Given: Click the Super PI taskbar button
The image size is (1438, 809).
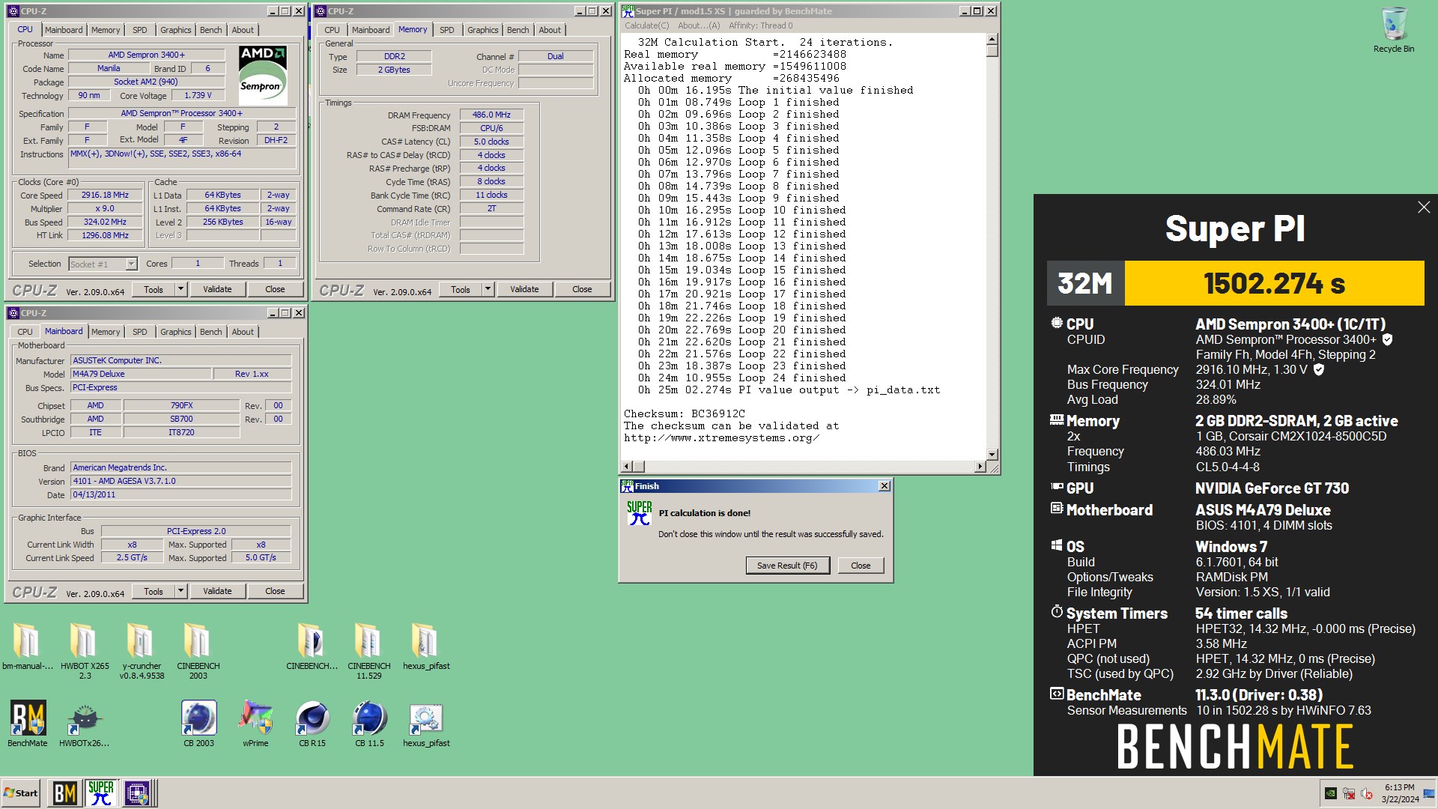Looking at the screenshot, I should 101,793.
